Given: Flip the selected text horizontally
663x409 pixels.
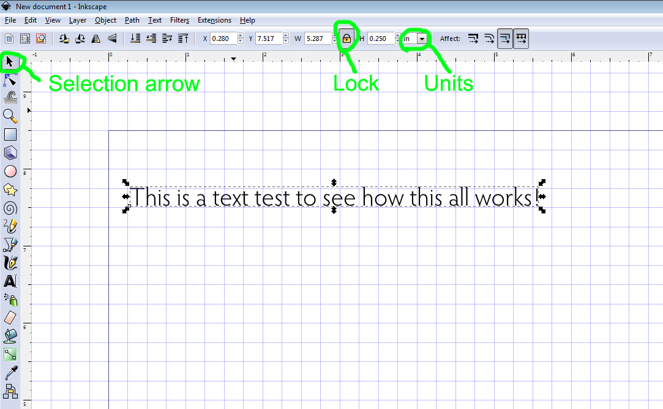Looking at the screenshot, I should [x=96, y=38].
